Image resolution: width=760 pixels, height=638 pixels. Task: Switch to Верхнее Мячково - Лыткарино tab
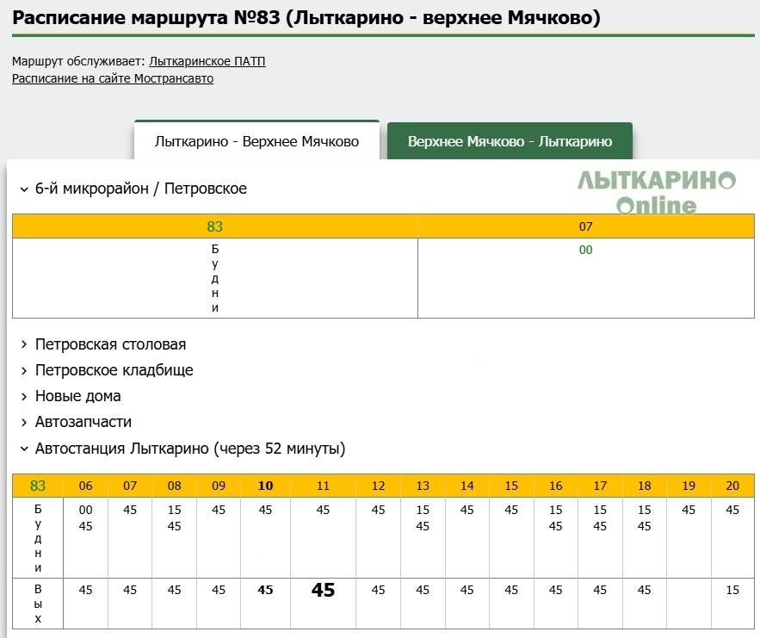pos(510,141)
